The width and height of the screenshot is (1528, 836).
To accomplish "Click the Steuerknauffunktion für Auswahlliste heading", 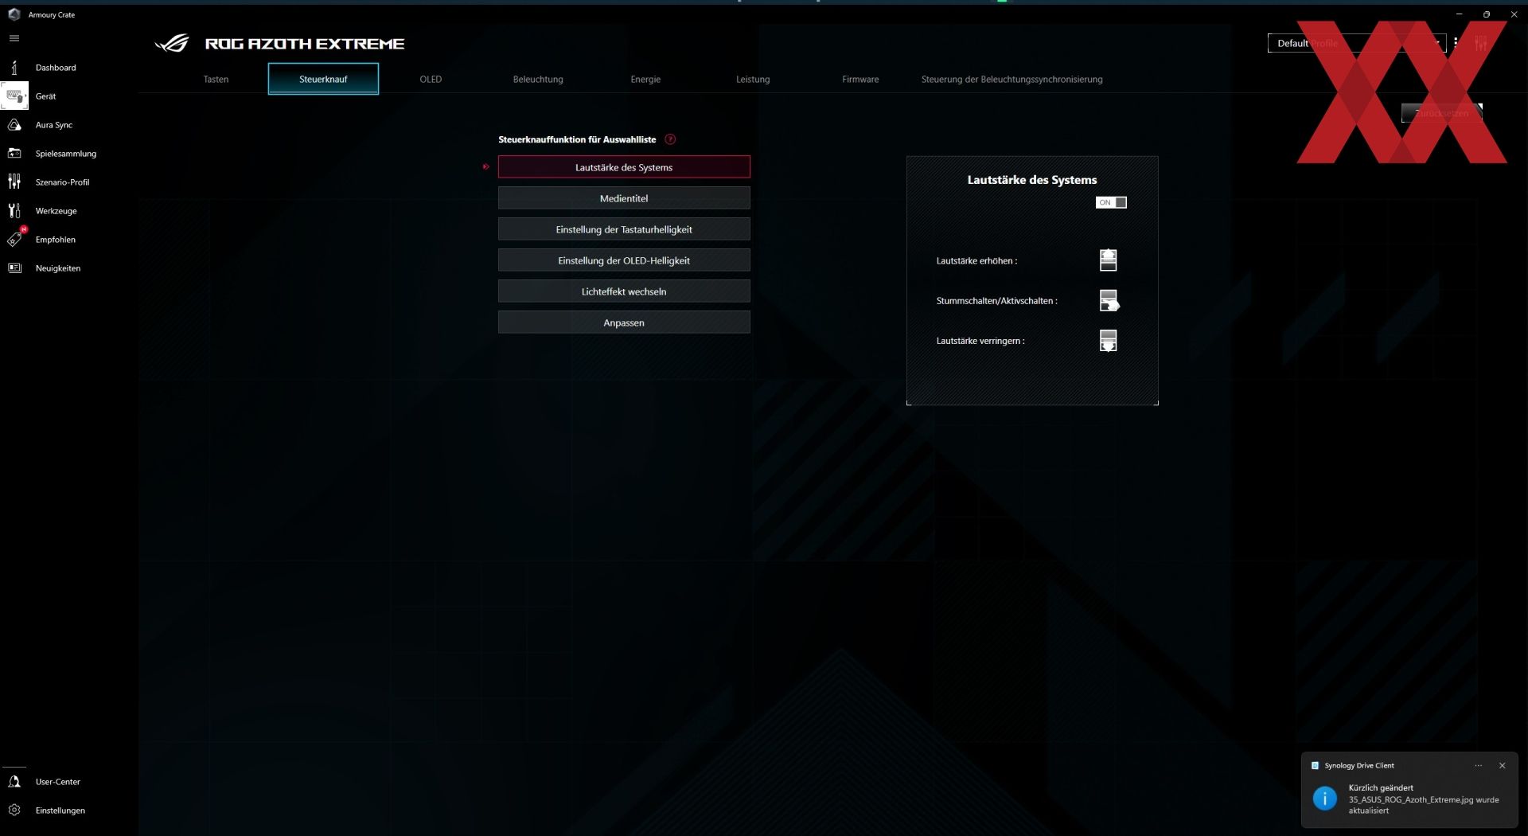I will point(577,139).
